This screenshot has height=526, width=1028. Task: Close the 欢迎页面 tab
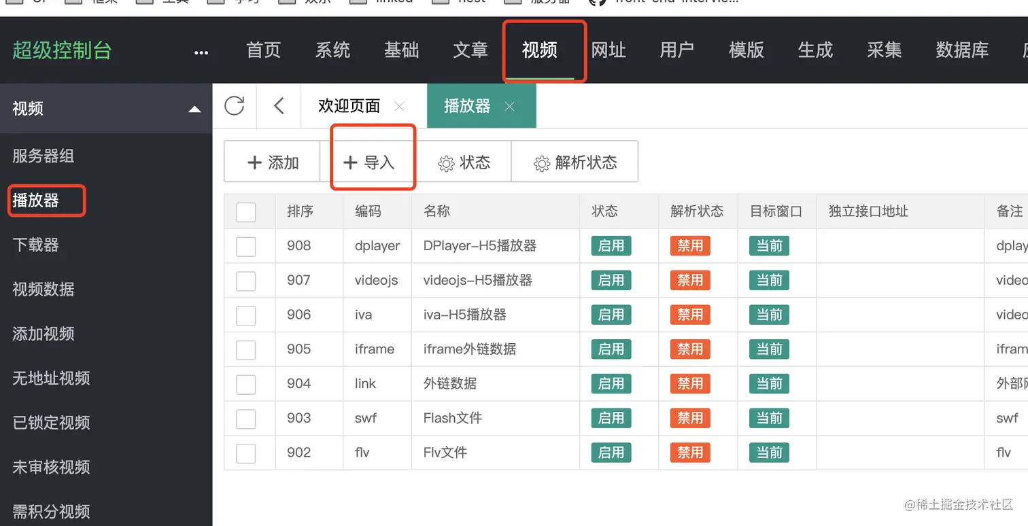(x=400, y=107)
